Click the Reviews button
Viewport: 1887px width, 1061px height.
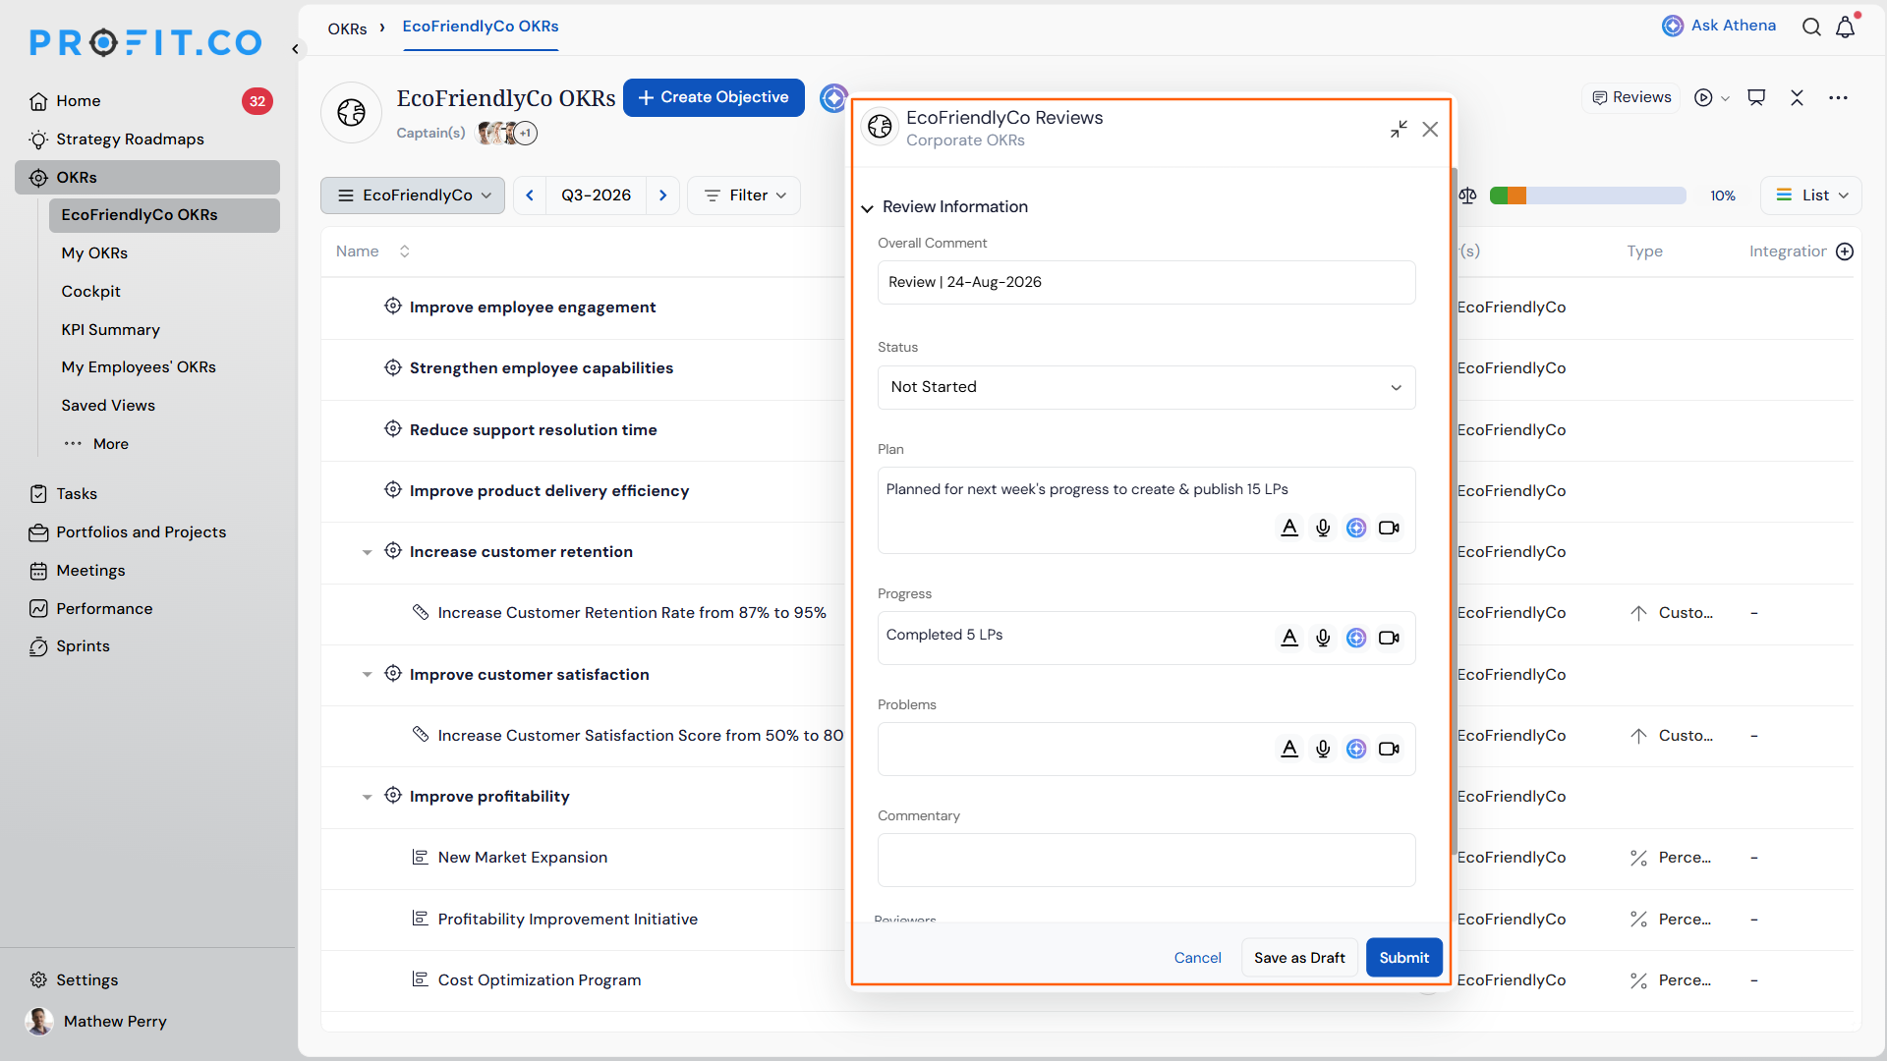coord(1631,97)
